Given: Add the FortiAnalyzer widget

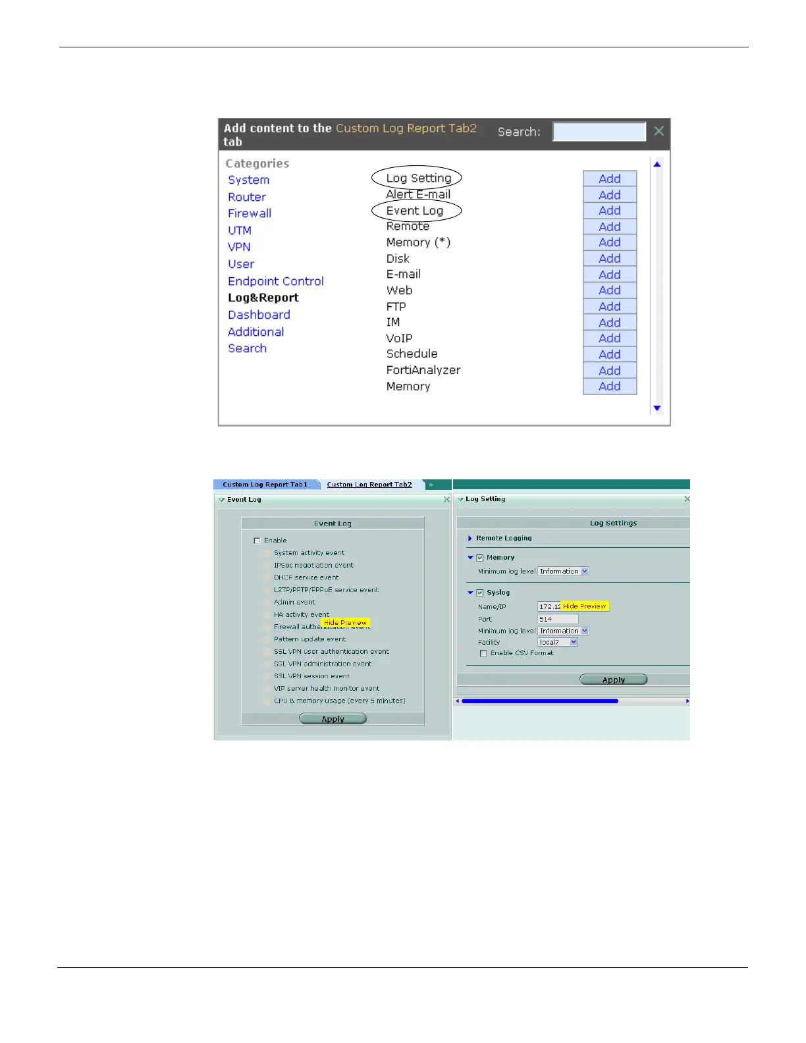Looking at the screenshot, I should pyautogui.click(x=610, y=371).
